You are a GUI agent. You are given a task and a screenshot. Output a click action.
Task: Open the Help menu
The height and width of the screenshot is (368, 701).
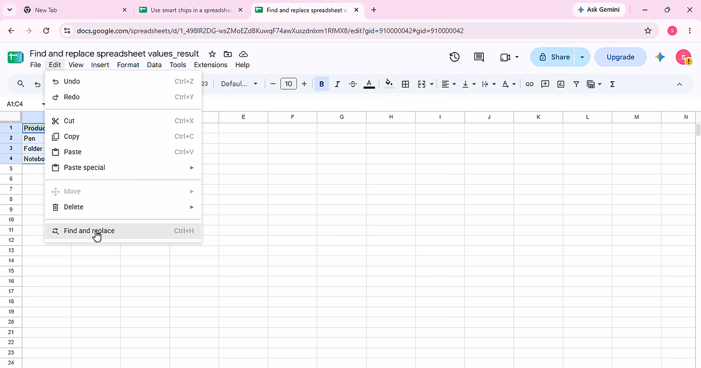[x=242, y=65]
